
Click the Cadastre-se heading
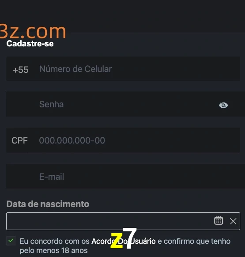30,44
